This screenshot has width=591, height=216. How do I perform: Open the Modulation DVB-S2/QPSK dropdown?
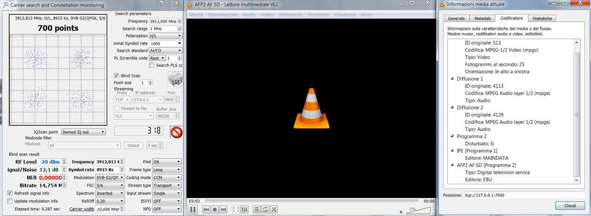tap(110, 177)
